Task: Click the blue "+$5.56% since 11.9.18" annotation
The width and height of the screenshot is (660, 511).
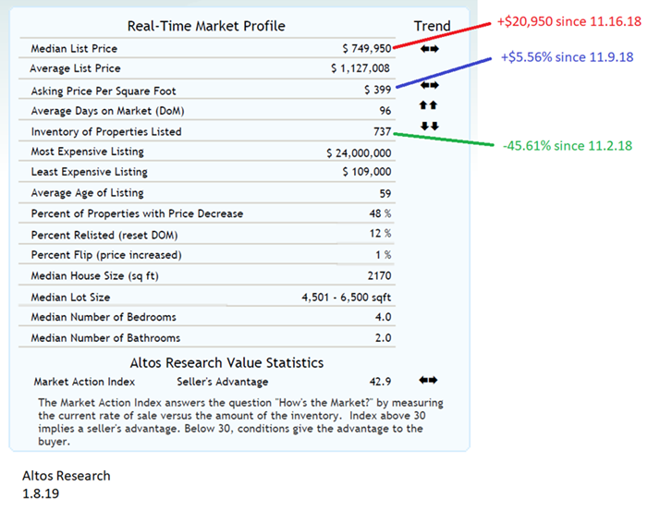Action: [567, 56]
